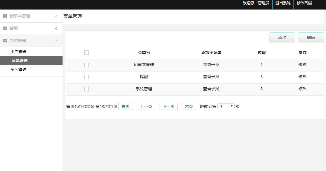The height and width of the screenshot is (171, 326).
Task: Go to 下一页 in pagination
Action: pos(168,106)
